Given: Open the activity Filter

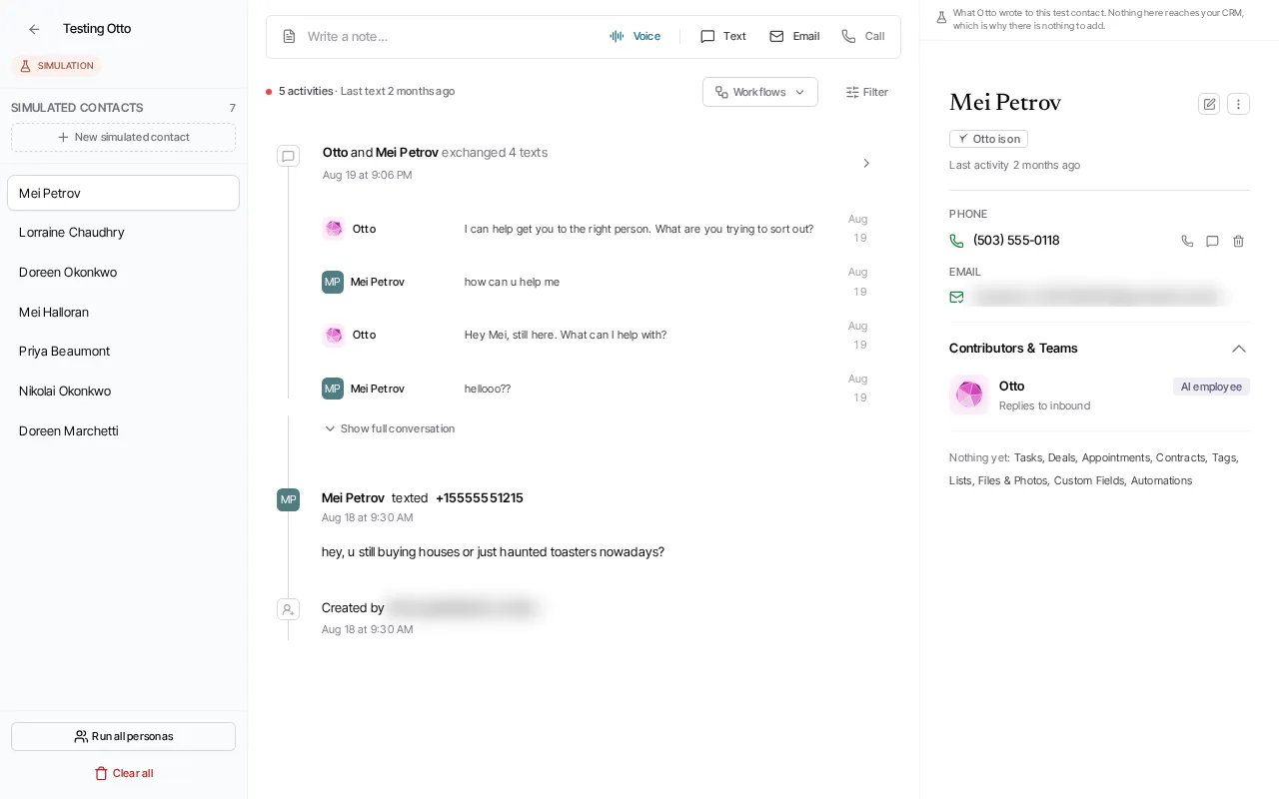Looking at the screenshot, I should point(867,92).
